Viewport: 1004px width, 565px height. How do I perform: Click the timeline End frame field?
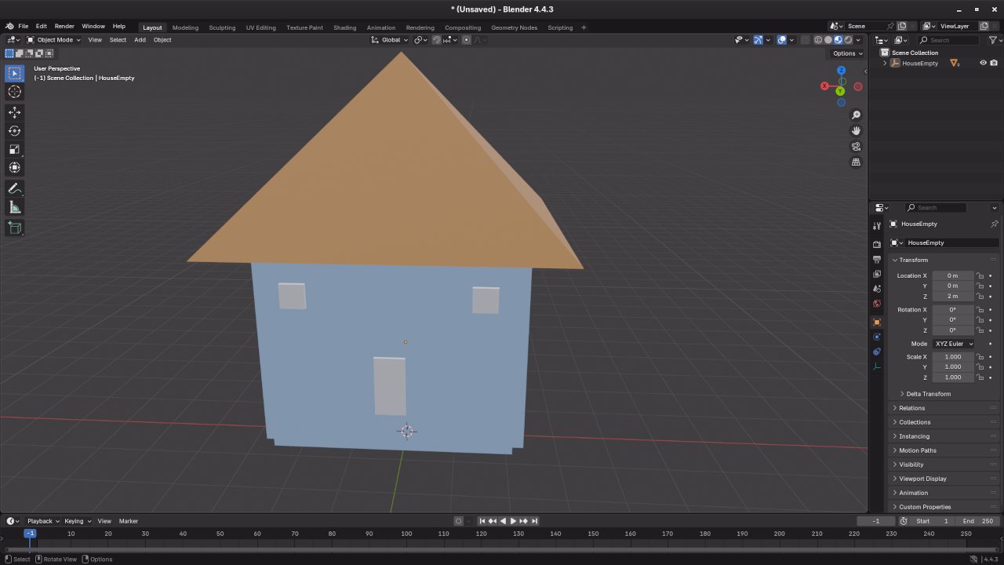979,521
